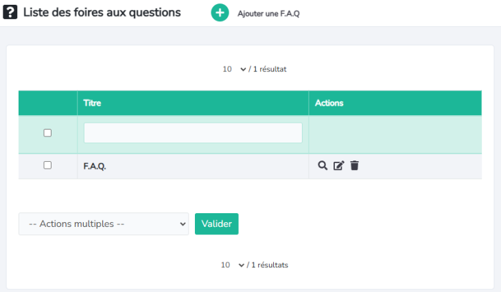This screenshot has height=292, width=501.
Task: Select the F.A.Q. title in the table row
Action: (95, 166)
